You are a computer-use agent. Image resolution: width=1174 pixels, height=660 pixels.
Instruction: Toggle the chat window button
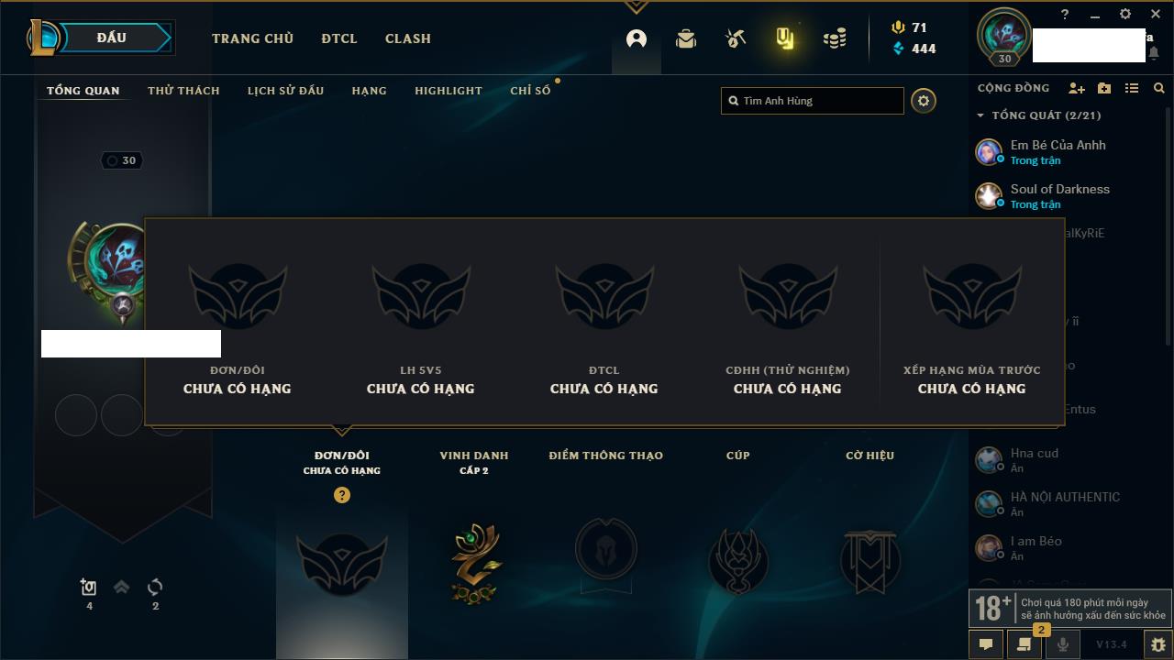986,644
